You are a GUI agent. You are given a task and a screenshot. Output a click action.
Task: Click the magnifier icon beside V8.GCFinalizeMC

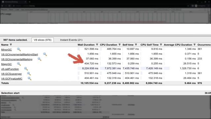click(29, 79)
